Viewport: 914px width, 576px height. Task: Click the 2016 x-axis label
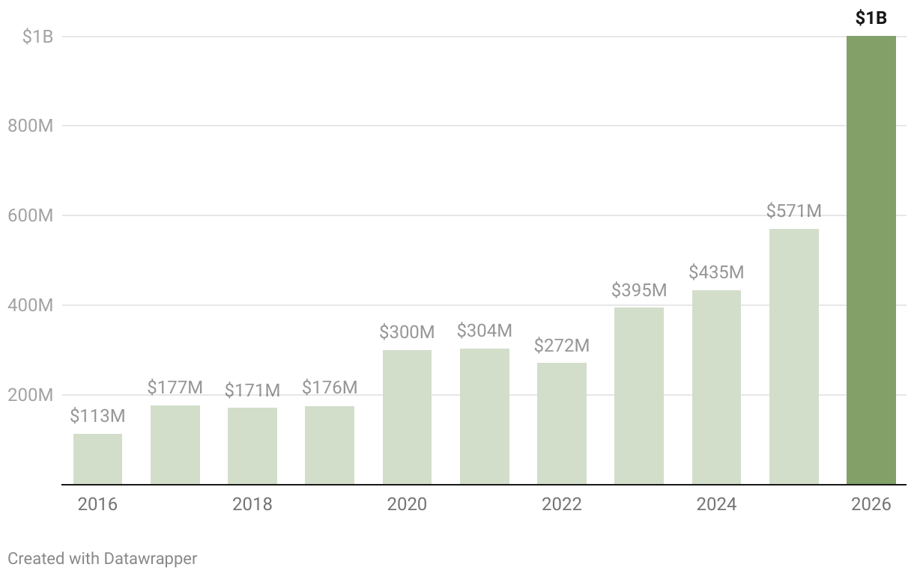pyautogui.click(x=97, y=504)
